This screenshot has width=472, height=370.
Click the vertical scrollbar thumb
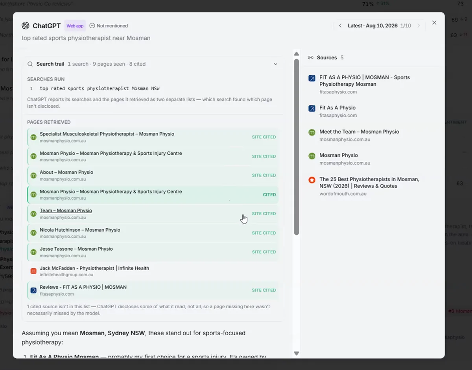coord(297,147)
